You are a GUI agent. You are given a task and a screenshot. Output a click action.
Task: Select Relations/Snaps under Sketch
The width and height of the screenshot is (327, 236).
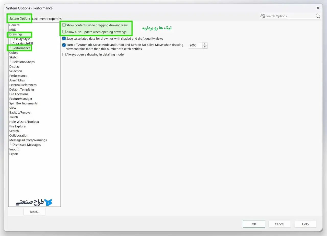(x=24, y=62)
